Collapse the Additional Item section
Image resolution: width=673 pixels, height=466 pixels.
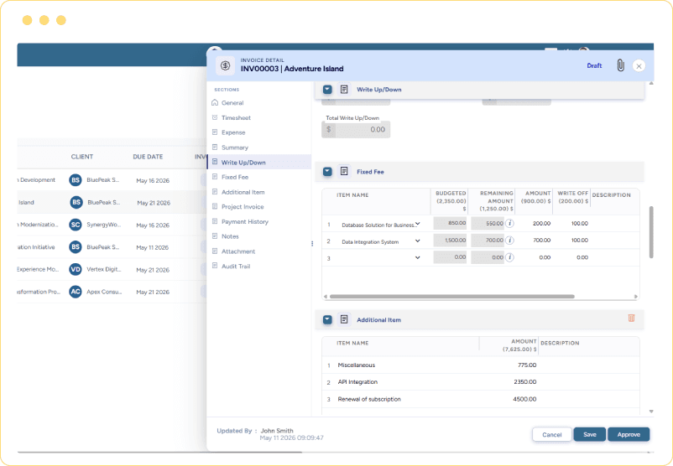pos(327,320)
